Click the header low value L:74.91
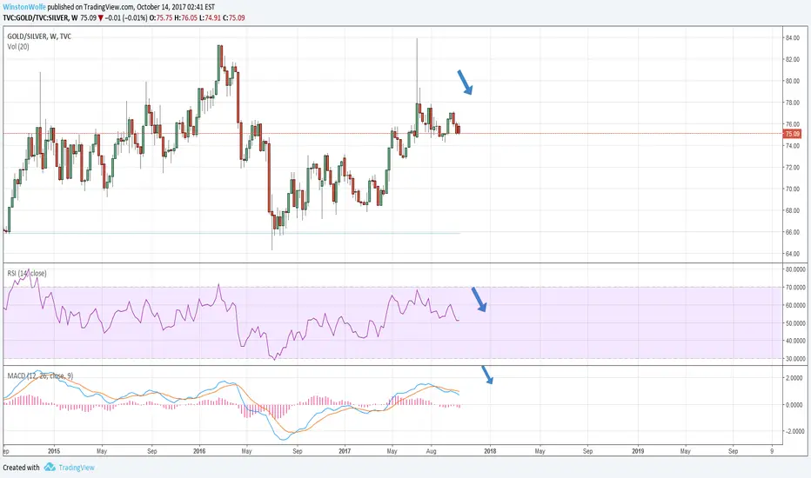The width and height of the screenshot is (811, 478). click(209, 17)
